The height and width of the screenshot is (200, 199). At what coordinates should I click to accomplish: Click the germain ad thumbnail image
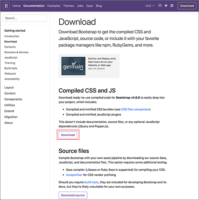point(73,66)
